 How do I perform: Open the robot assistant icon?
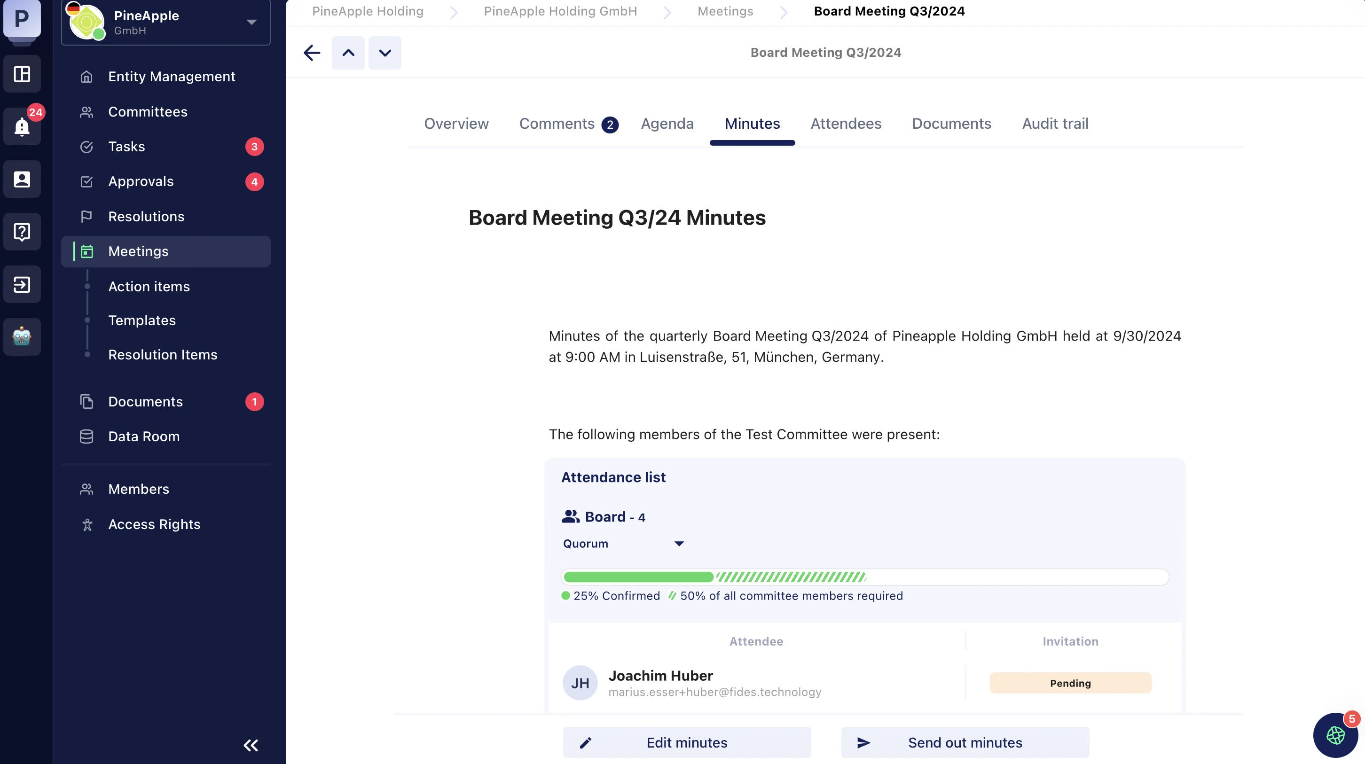pos(22,337)
